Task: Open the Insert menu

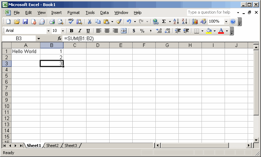Action: coord(57,13)
